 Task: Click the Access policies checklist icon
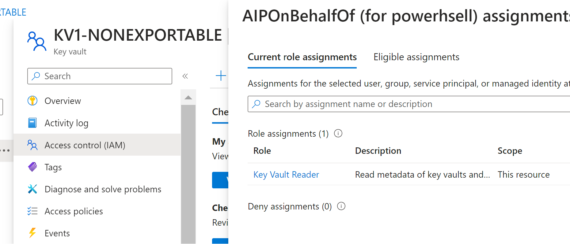pos(32,211)
